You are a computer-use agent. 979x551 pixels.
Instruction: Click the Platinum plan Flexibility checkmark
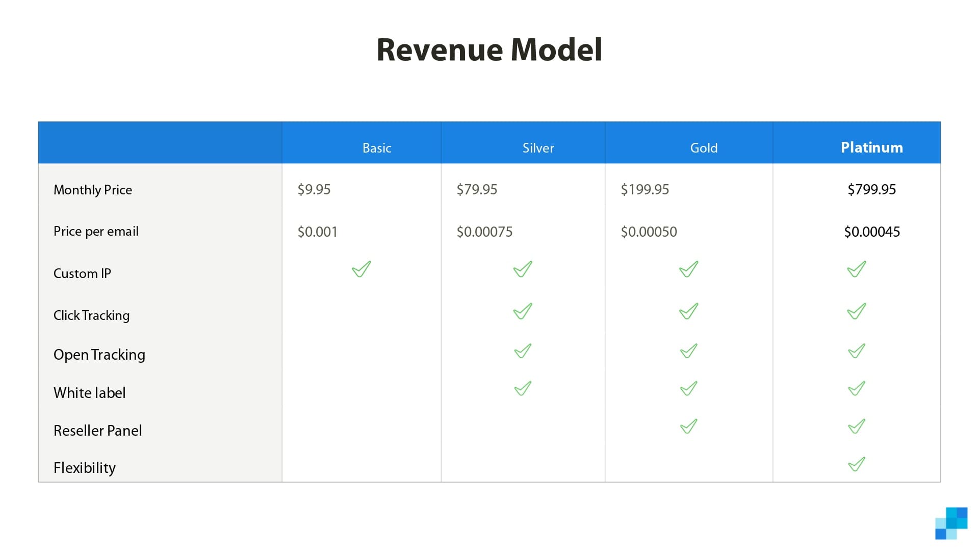856,464
